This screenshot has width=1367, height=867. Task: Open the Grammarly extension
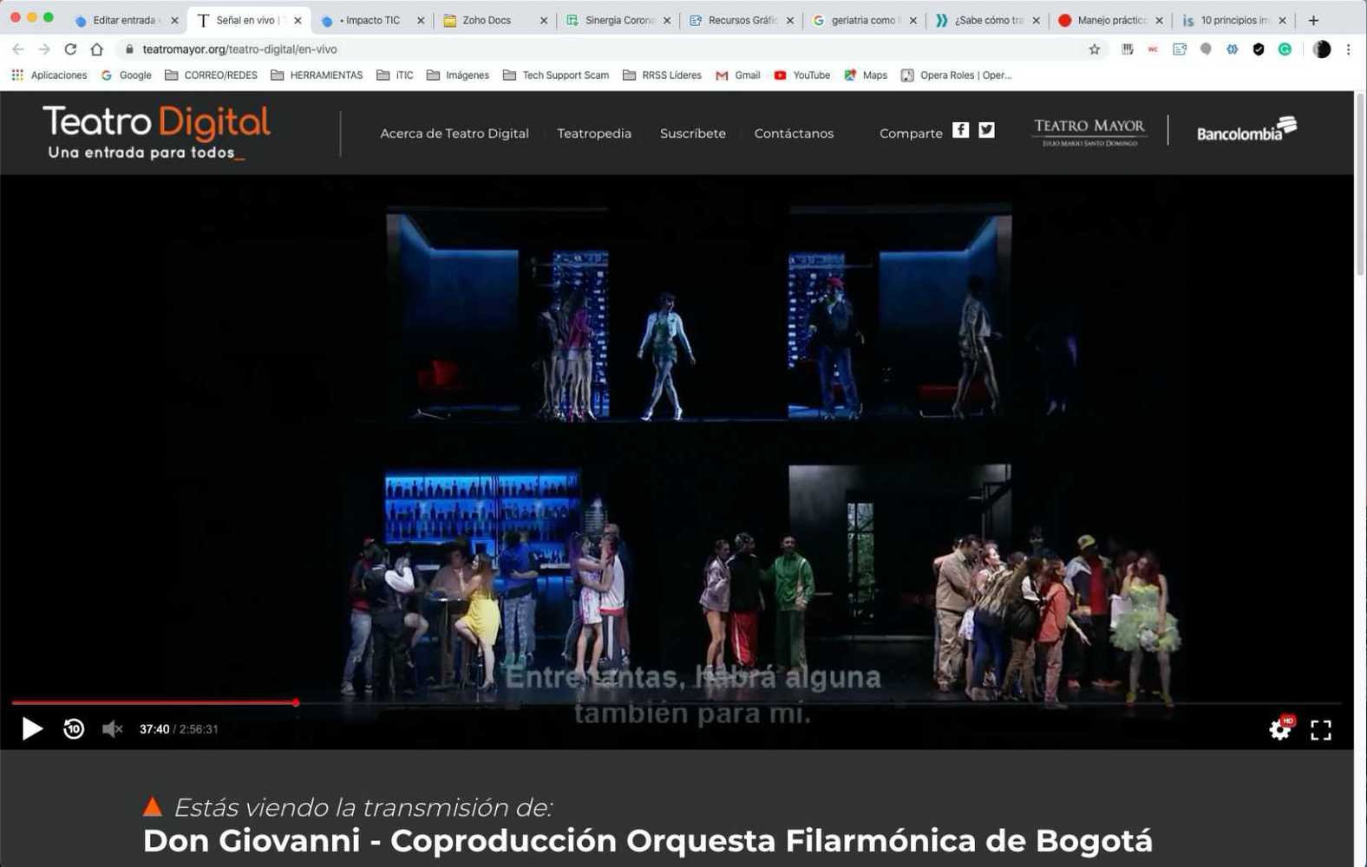pyautogui.click(x=1285, y=49)
